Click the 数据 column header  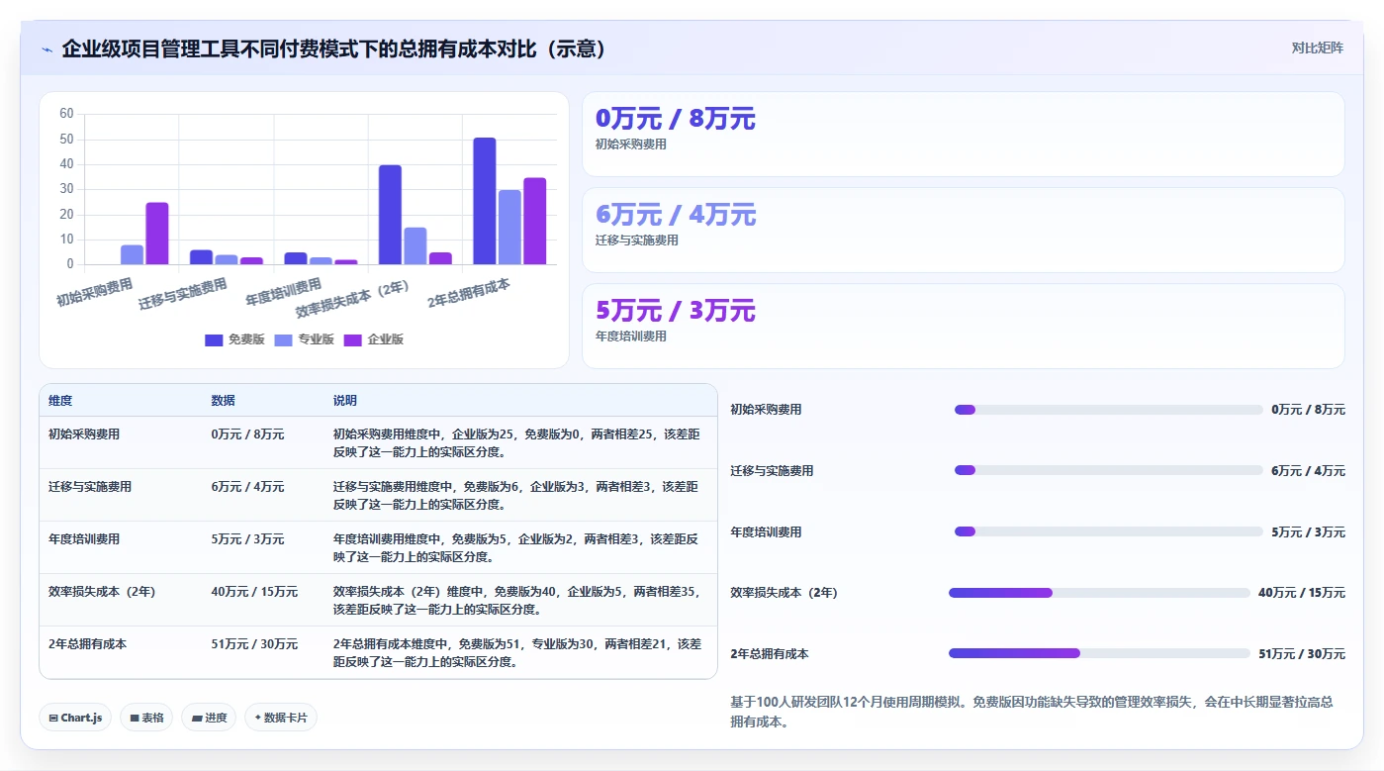point(224,401)
